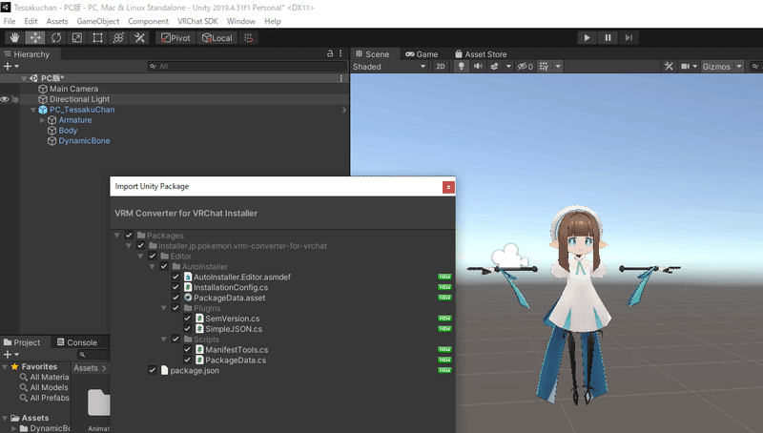Viewport: 763px width, 433px height.
Task: Collapse the AutoInstaller folder
Action: 153,267
